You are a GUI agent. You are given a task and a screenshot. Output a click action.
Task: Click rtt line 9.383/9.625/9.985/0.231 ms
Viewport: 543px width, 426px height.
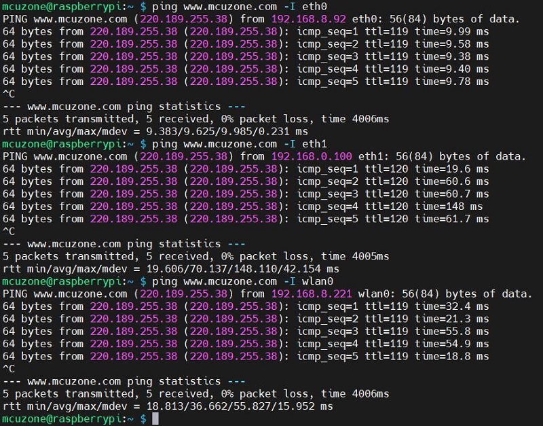(155, 132)
